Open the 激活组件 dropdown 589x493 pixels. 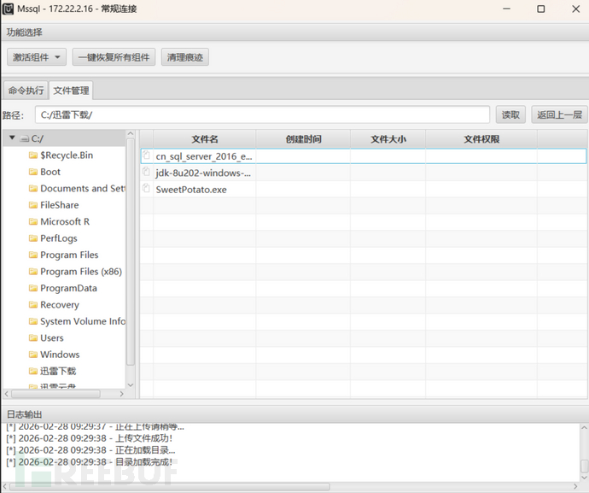37,57
